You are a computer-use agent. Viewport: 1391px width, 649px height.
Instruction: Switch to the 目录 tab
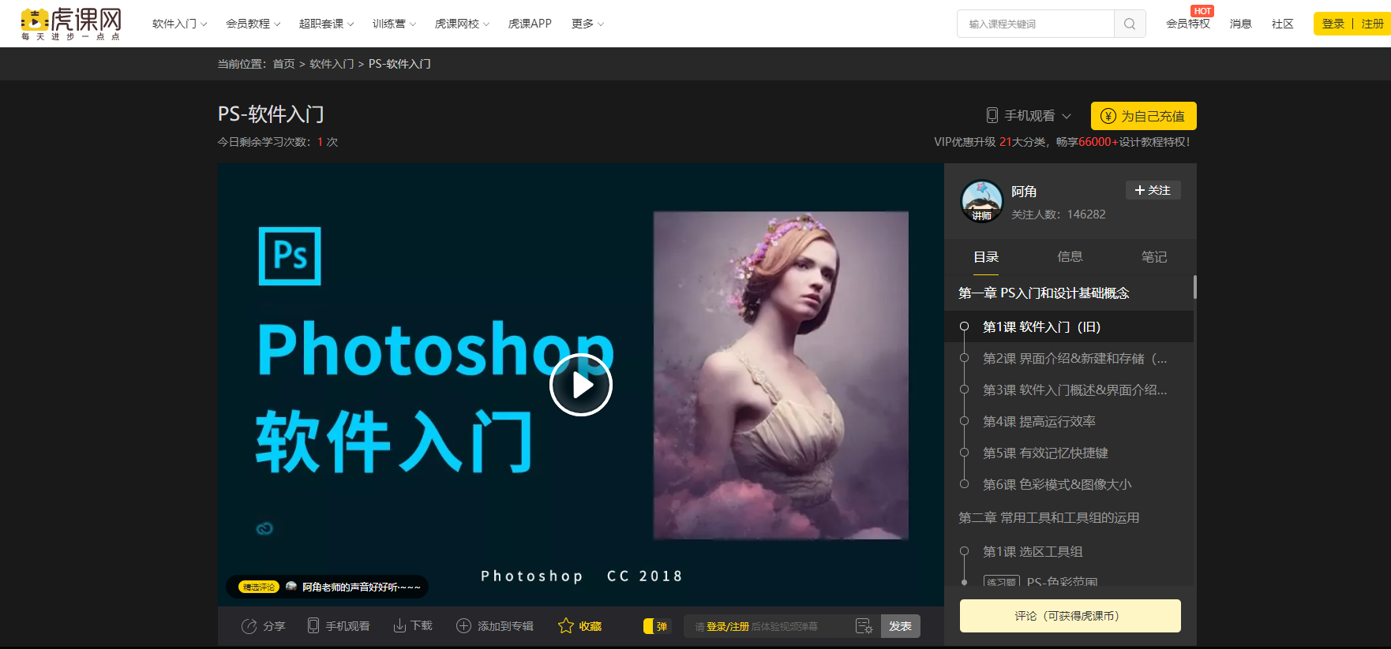986,257
